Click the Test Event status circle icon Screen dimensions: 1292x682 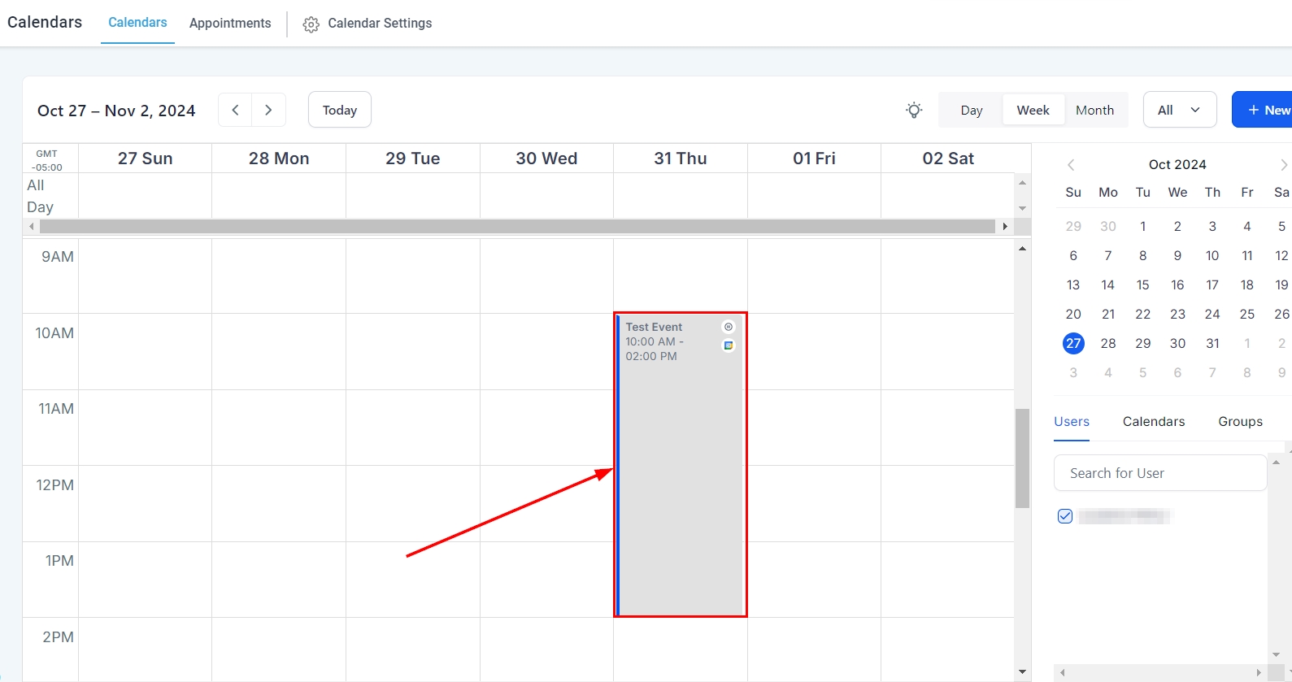[x=729, y=327]
